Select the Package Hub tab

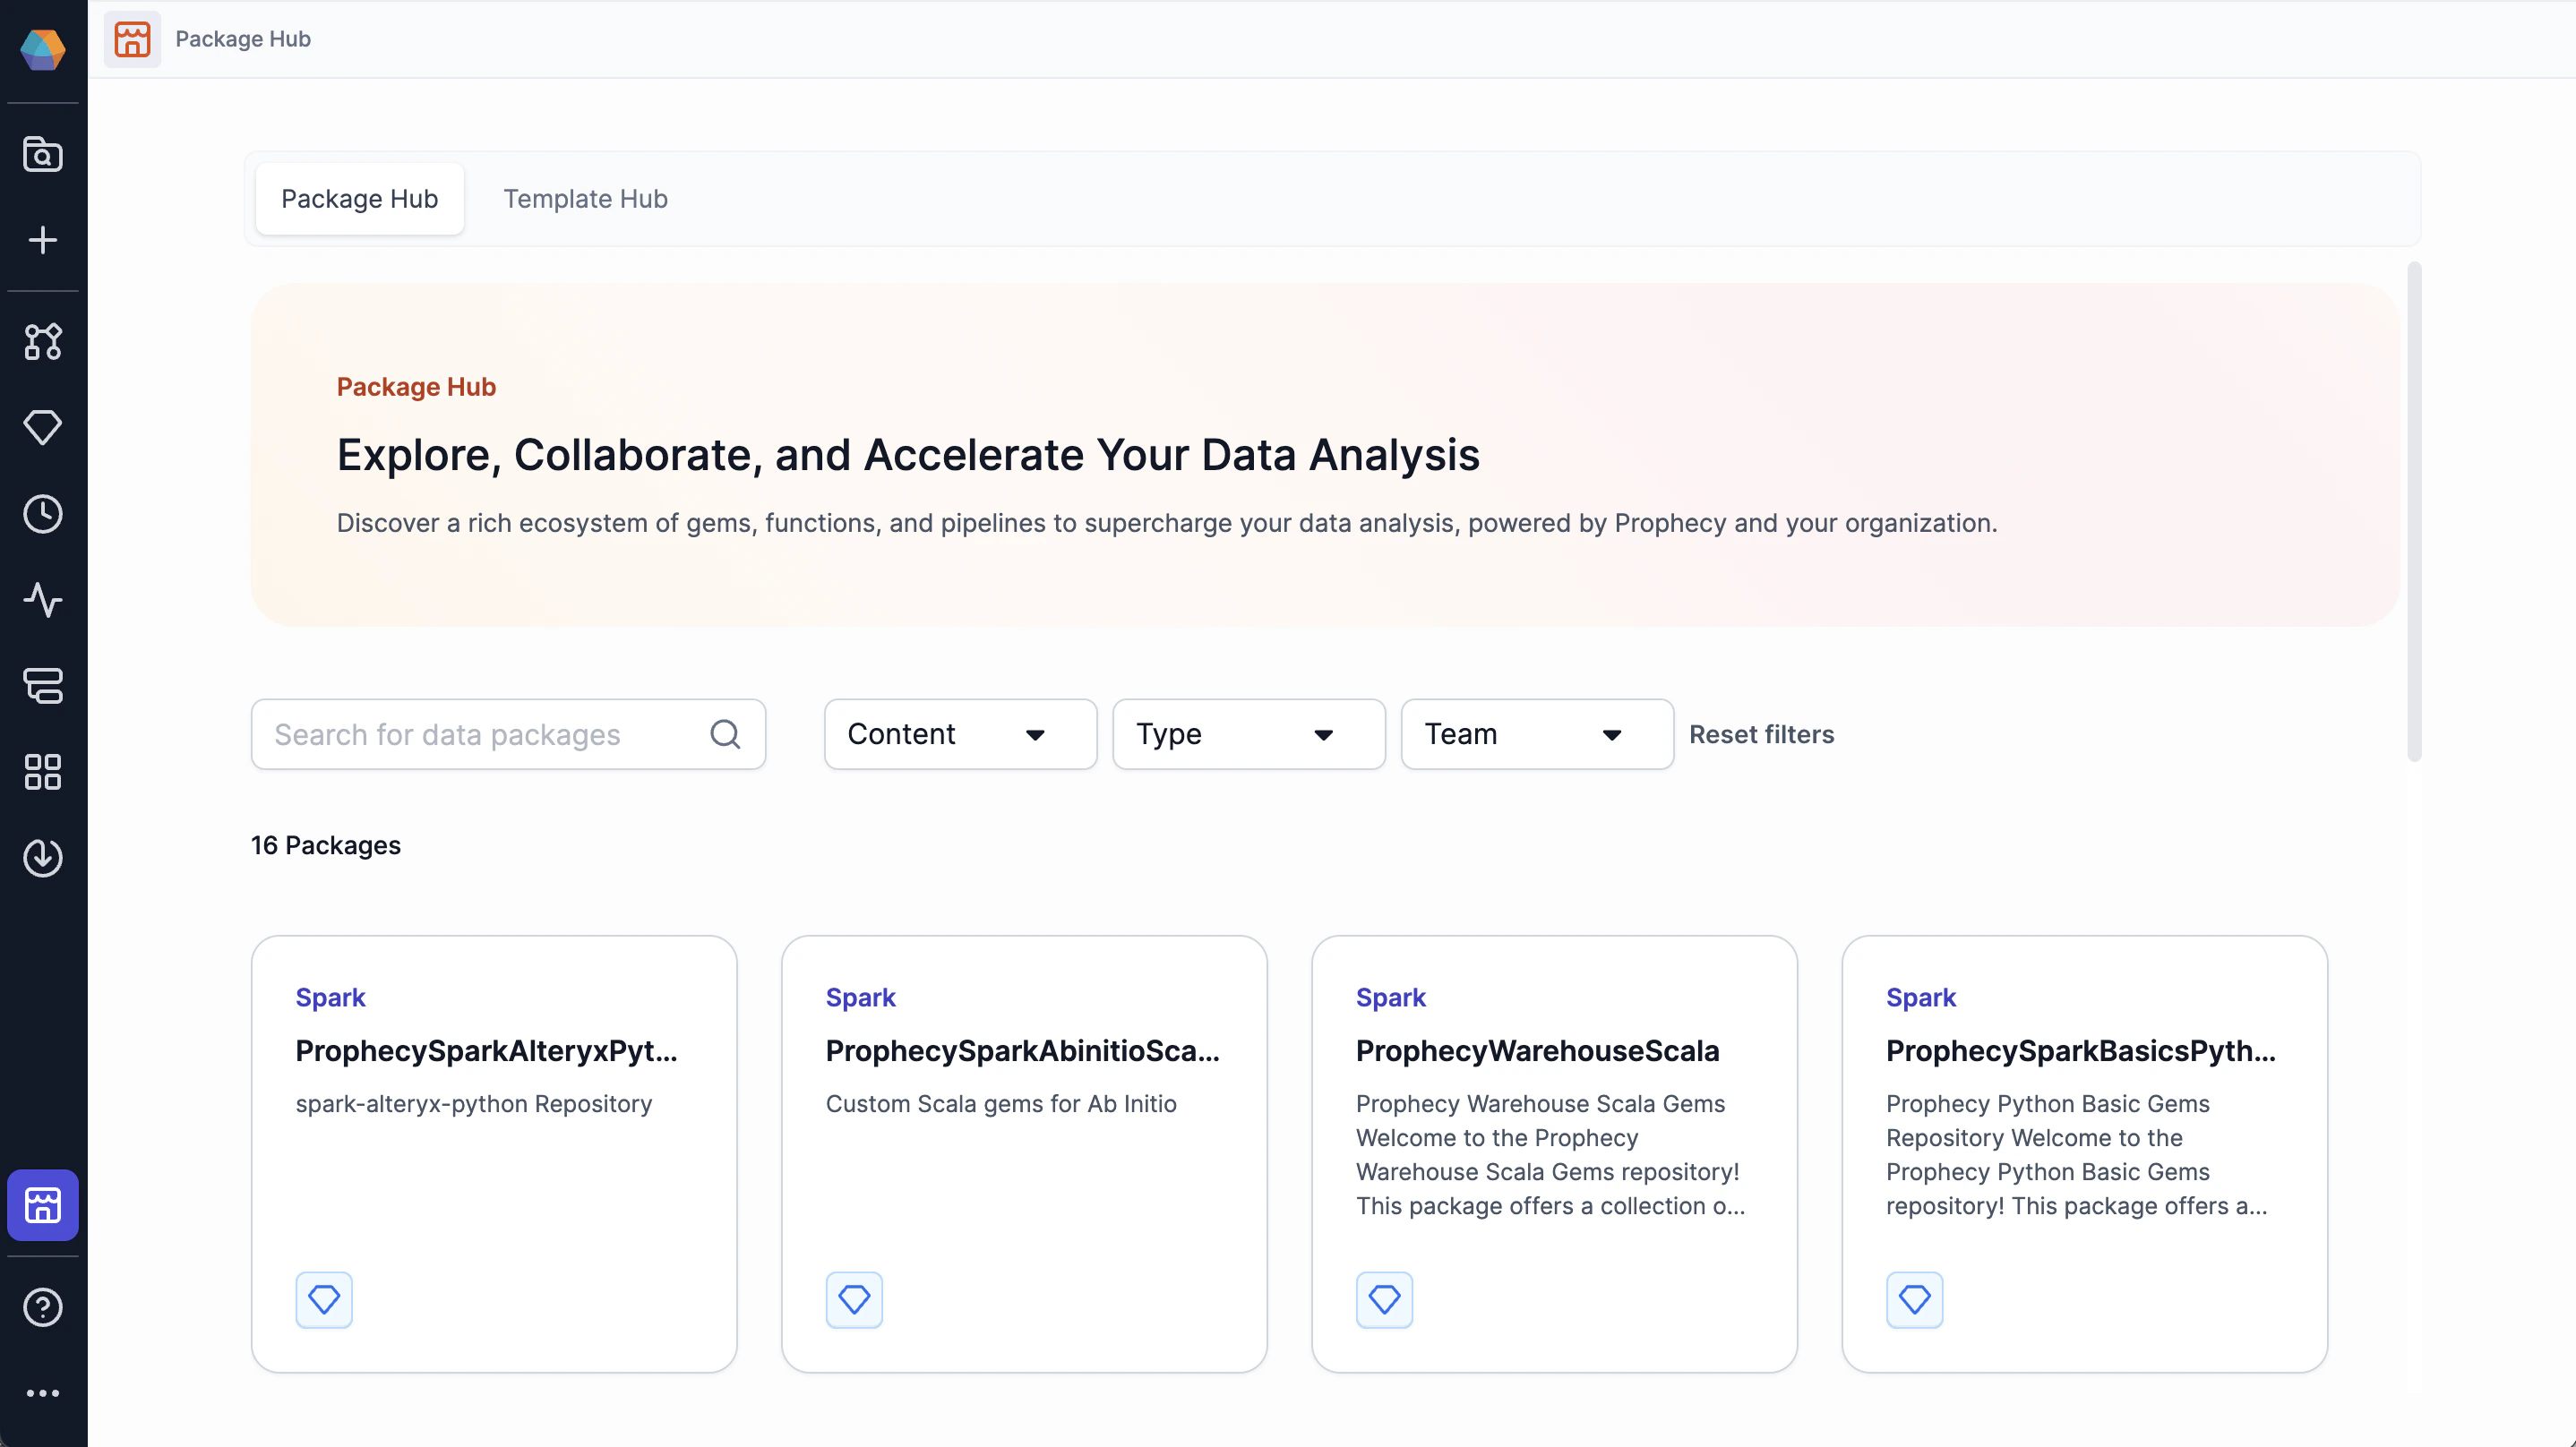click(359, 198)
